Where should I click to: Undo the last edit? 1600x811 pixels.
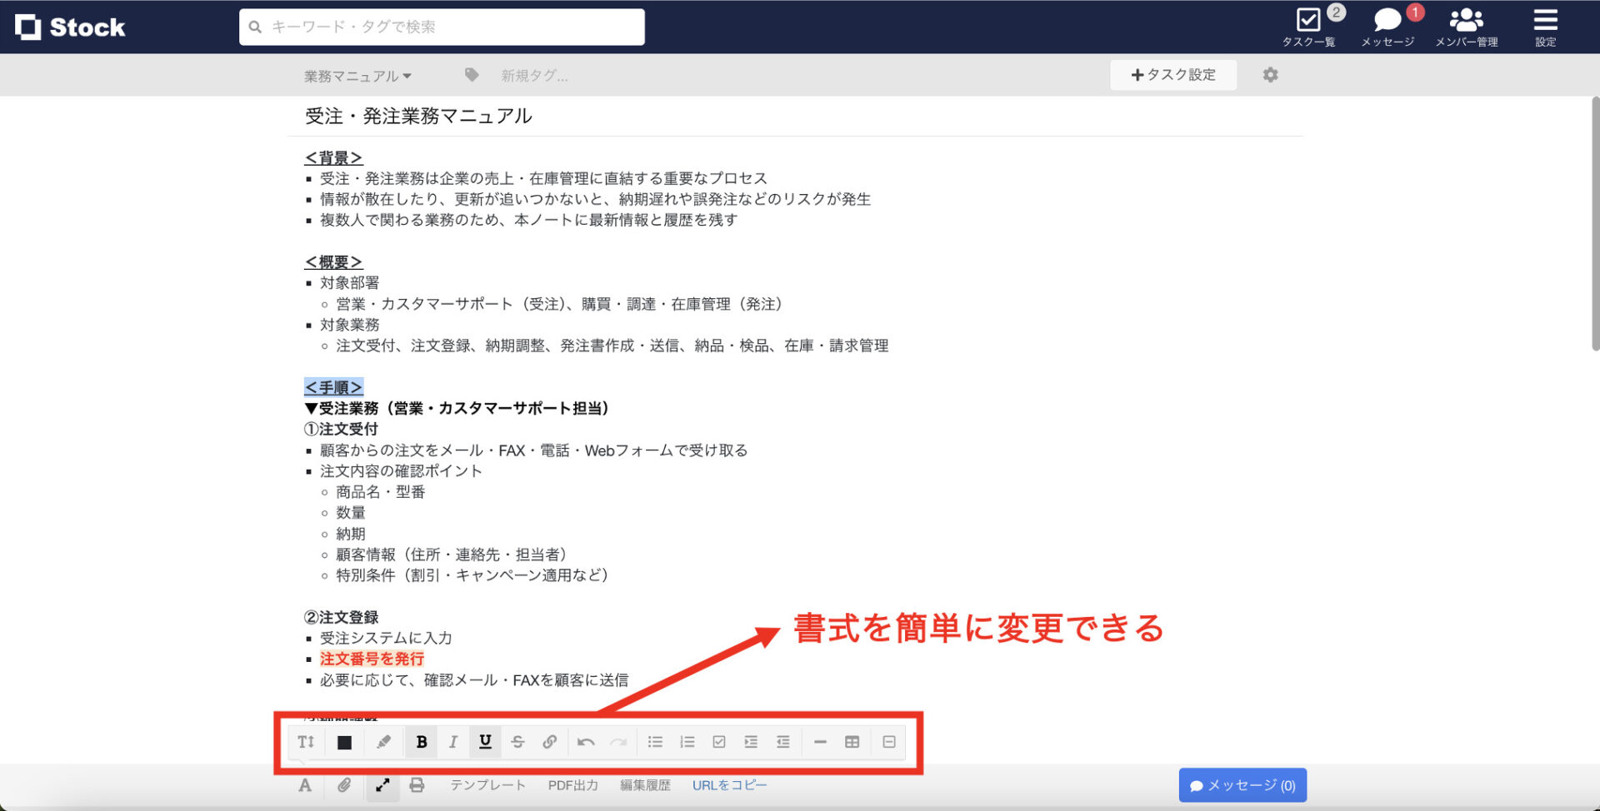click(x=587, y=741)
